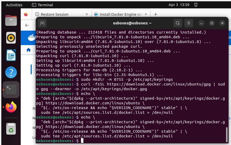
Task: Click the terminal title osboxes@osboxes: ~
Action: 132,23
